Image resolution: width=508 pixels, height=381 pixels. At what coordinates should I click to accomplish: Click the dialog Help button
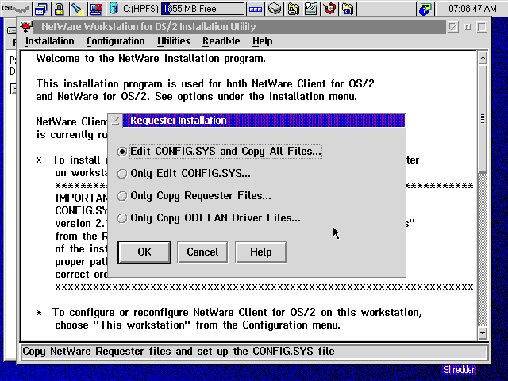click(x=261, y=252)
